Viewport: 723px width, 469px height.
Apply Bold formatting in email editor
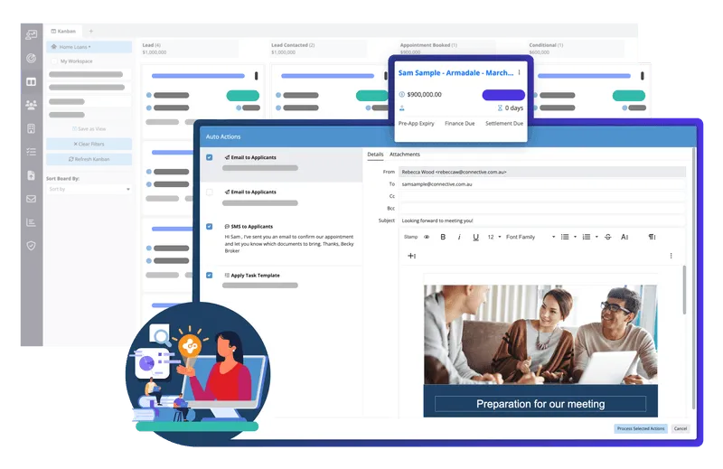pos(443,237)
